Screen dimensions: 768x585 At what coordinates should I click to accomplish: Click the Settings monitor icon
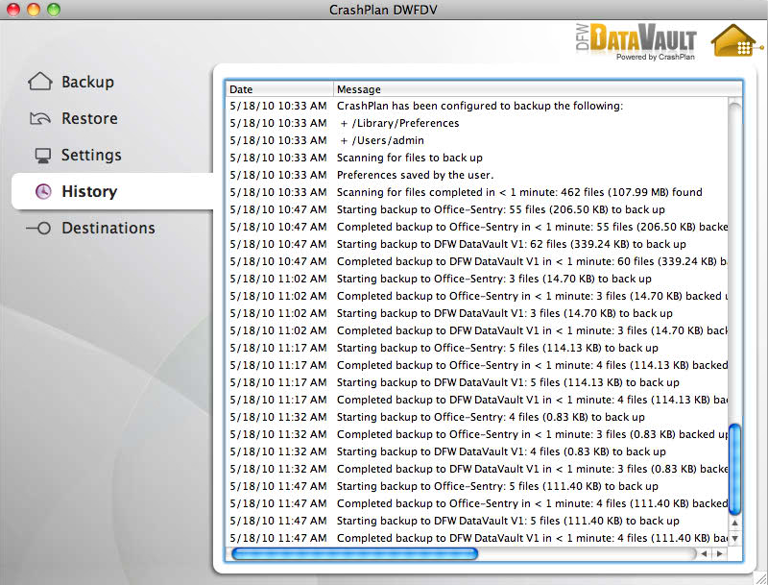point(43,156)
